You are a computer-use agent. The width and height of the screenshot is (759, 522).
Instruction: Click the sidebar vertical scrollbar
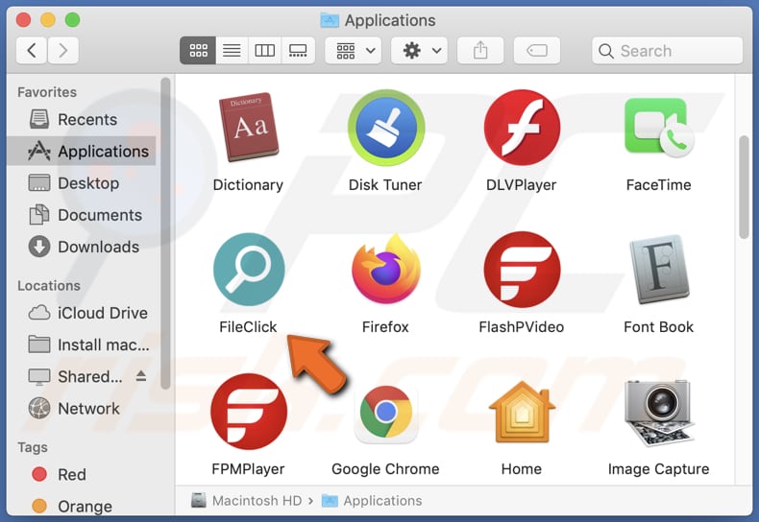pos(165,233)
